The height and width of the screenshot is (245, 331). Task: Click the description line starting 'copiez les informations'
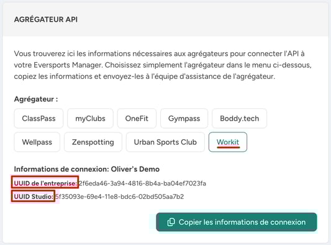[145, 76]
